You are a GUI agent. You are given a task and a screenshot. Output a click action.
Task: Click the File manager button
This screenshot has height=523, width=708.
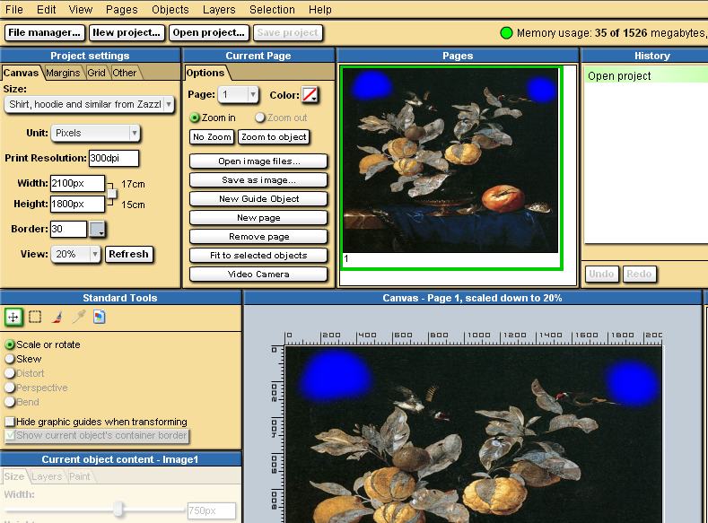coord(43,32)
